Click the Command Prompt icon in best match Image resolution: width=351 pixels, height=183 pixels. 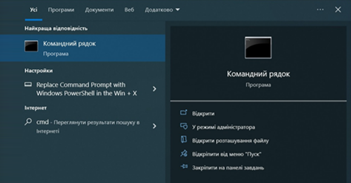click(31, 46)
